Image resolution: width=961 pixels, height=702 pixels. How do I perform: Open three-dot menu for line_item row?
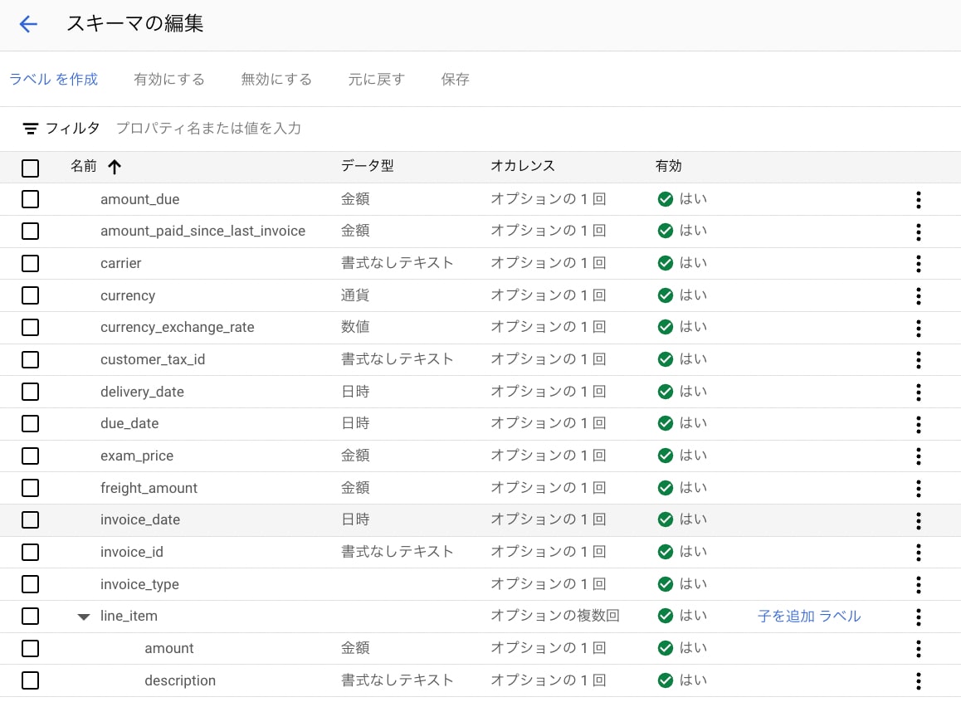coord(918,617)
